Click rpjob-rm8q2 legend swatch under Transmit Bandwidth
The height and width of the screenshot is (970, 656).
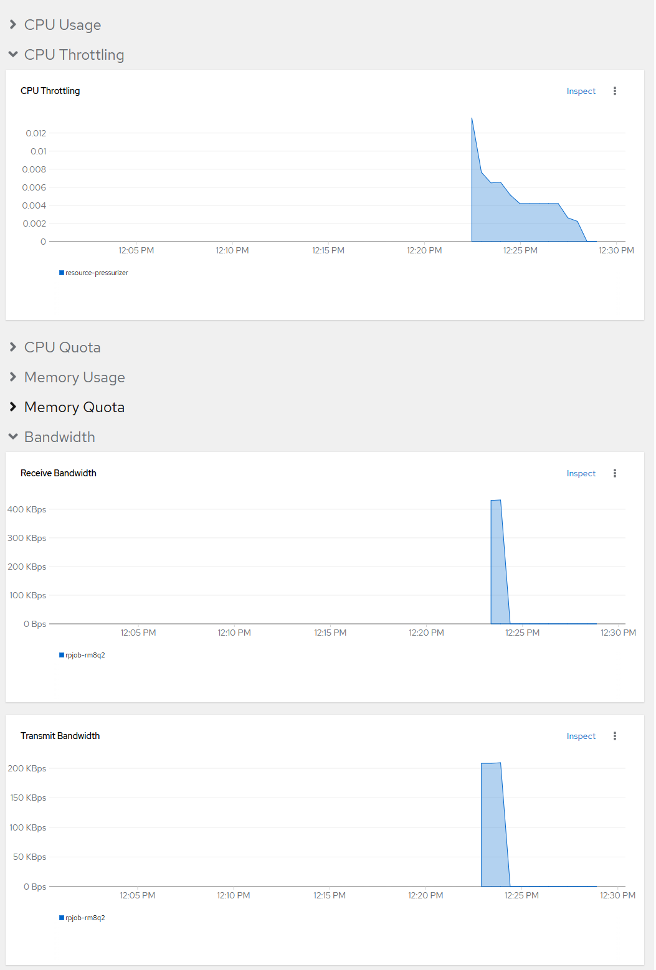[62, 918]
